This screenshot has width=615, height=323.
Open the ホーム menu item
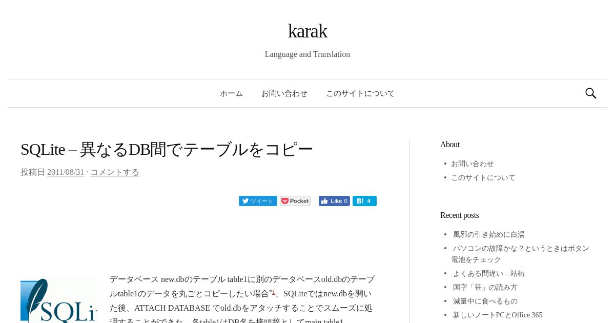(231, 93)
